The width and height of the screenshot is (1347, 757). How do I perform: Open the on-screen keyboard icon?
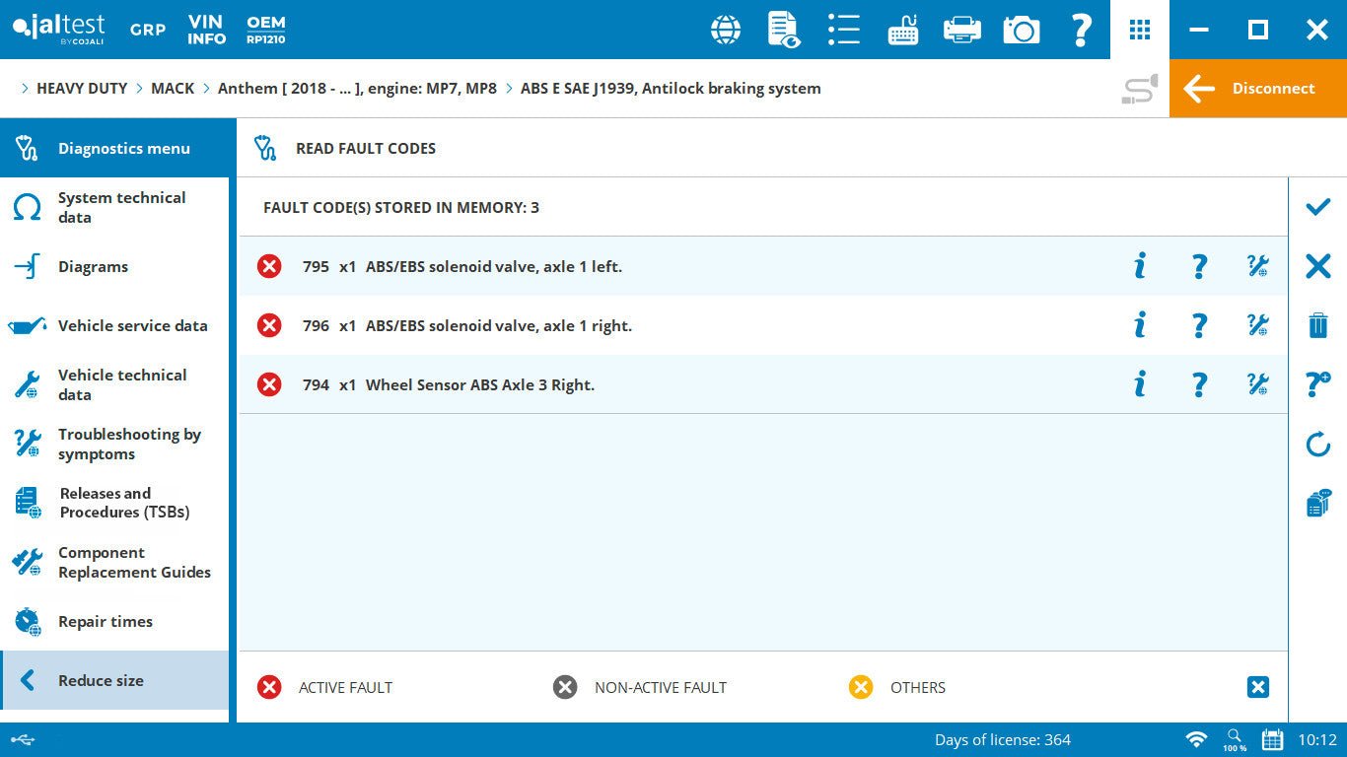[x=902, y=30]
